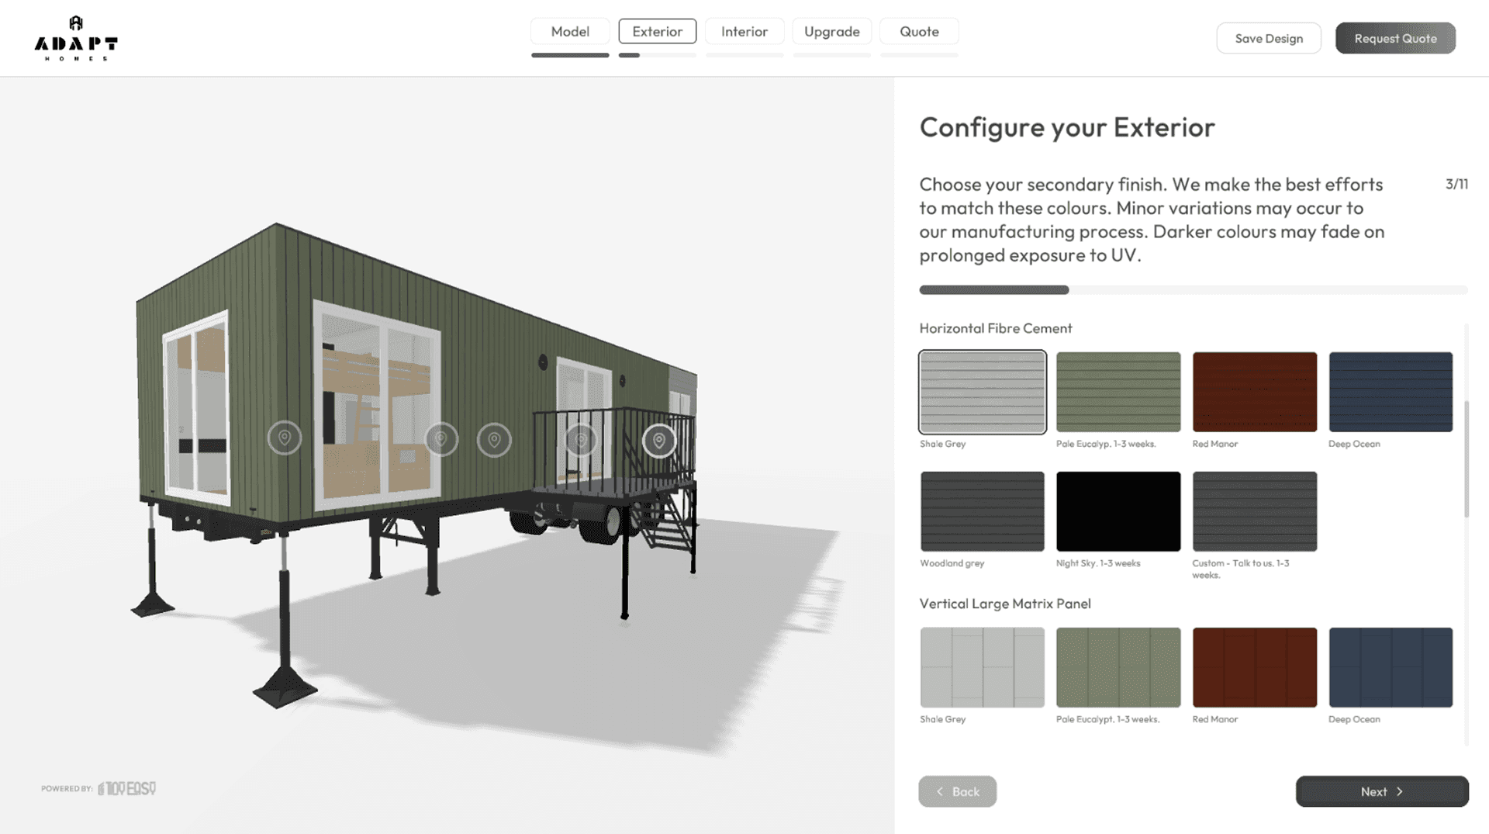The height and width of the screenshot is (834, 1489).
Task: Click the step progress bar under the description
Action: [1194, 290]
